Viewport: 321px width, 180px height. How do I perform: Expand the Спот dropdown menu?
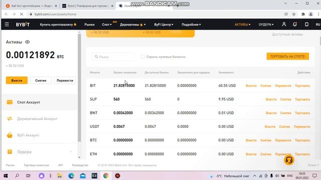(107, 24)
